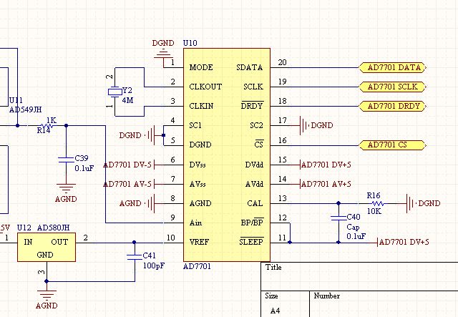Click the AD7701 DATA port
The width and height of the screenshot is (458, 317).
(393, 67)
